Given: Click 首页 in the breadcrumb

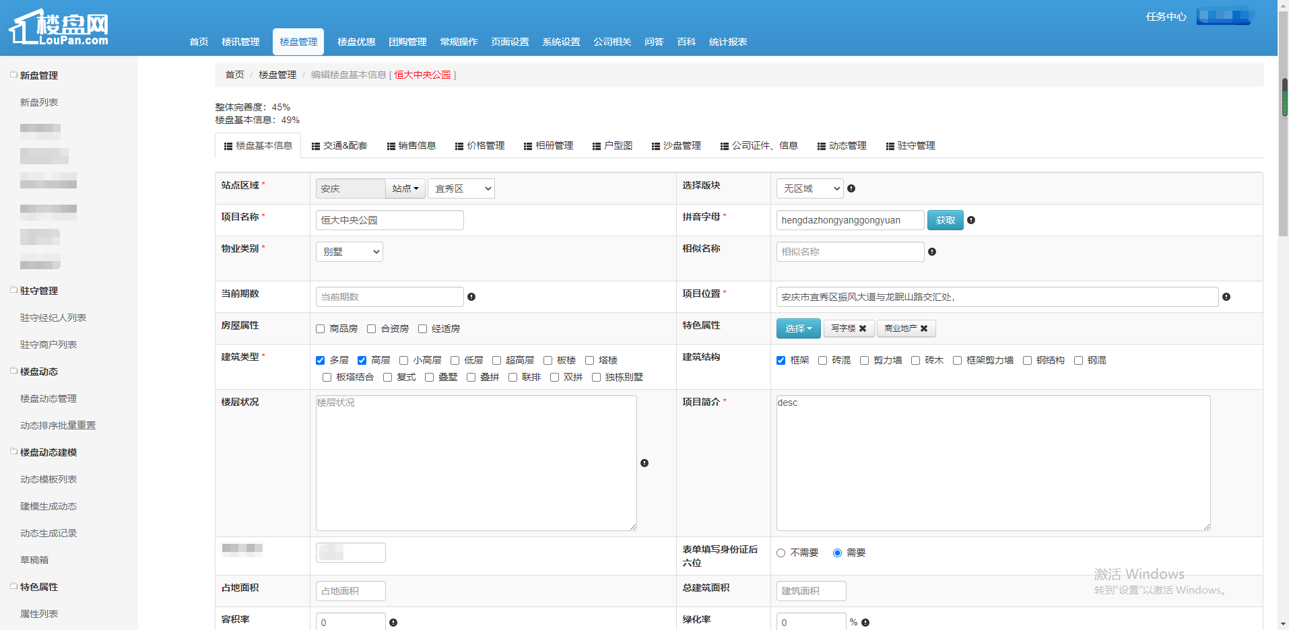Looking at the screenshot, I should point(234,75).
